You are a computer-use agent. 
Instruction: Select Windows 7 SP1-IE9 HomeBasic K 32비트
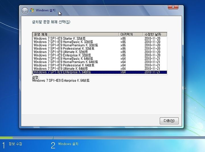tap(100, 42)
